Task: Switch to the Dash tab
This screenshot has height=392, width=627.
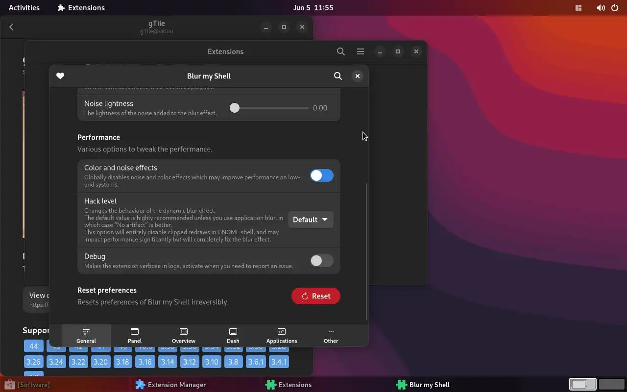Action: (x=233, y=336)
